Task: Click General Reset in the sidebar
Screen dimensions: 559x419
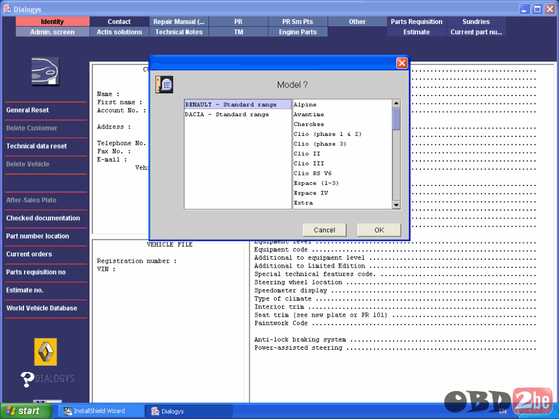Action: coord(27,110)
